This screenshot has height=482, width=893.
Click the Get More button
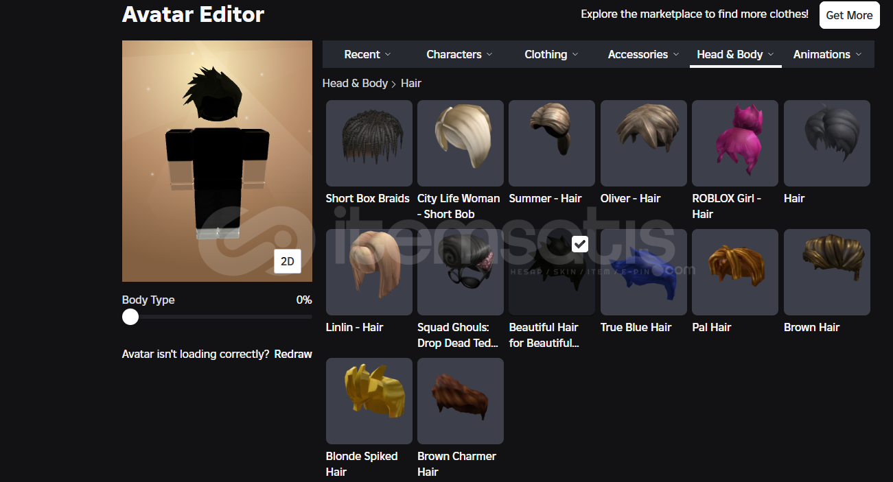click(x=849, y=15)
